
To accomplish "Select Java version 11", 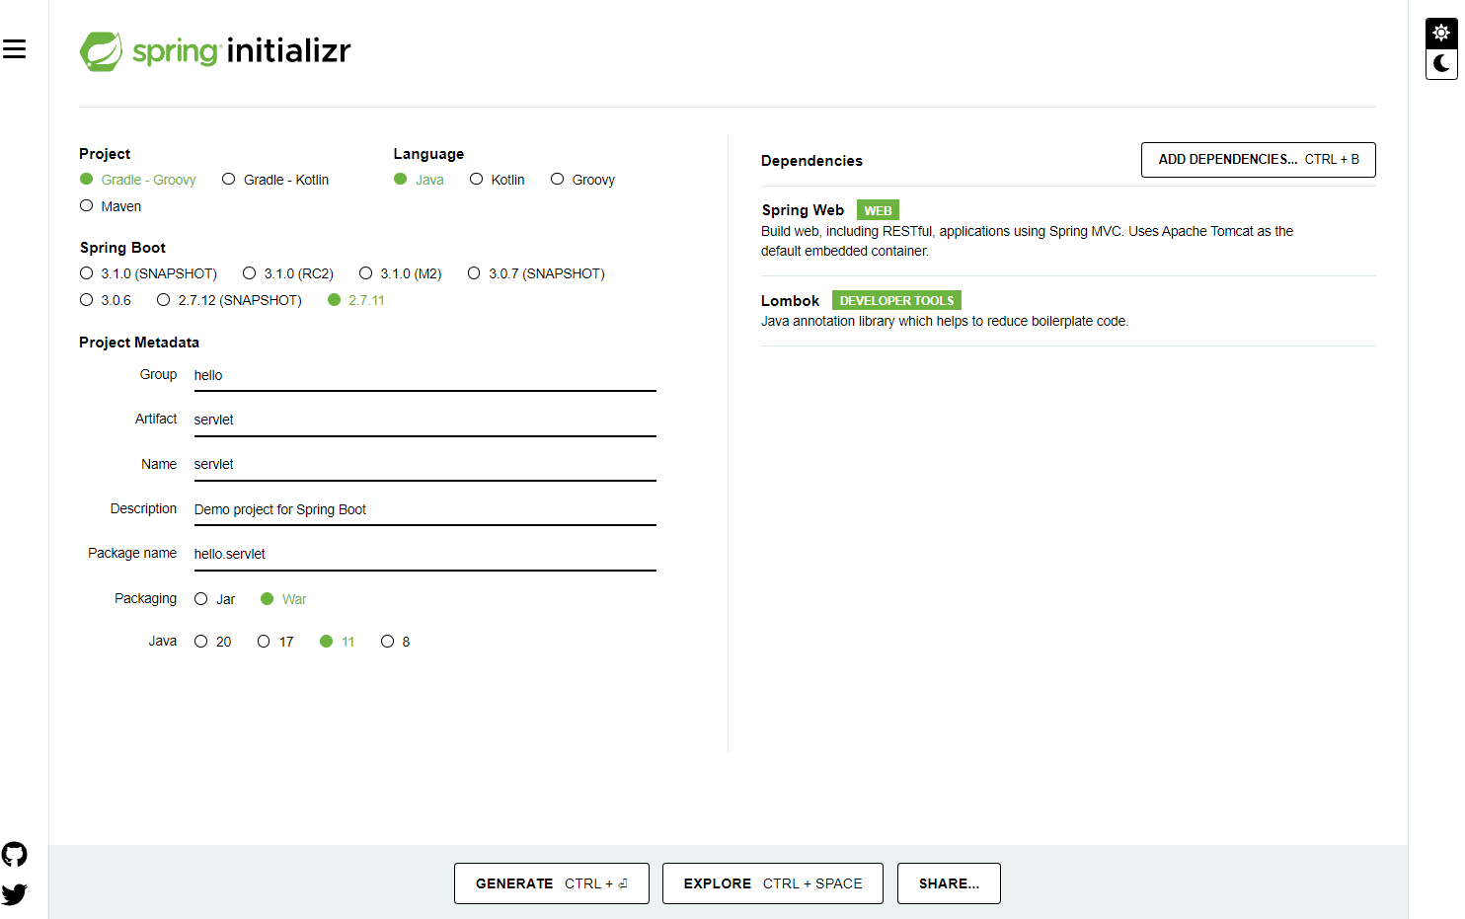I will [338, 642].
